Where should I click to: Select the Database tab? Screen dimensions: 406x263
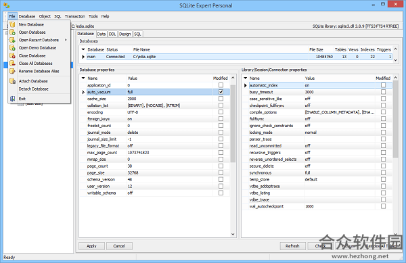click(86, 34)
